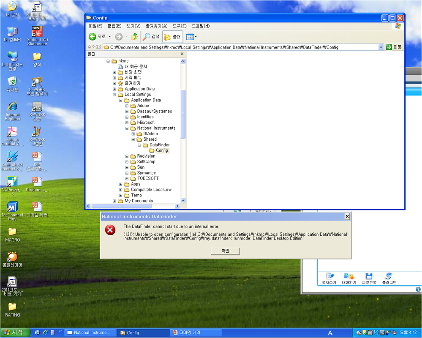Click the 파일전송 icon in messenger window
The image size is (422, 338).
point(369,278)
